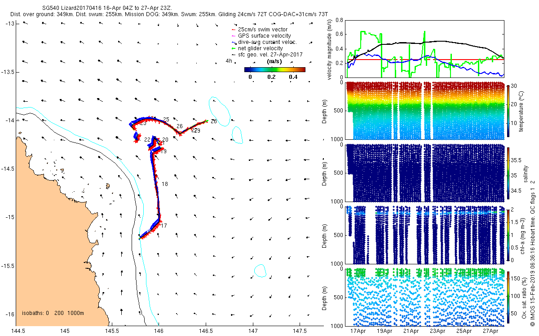Click the day '28' label at the track's eastern end
539x336 pixels.
point(213,121)
